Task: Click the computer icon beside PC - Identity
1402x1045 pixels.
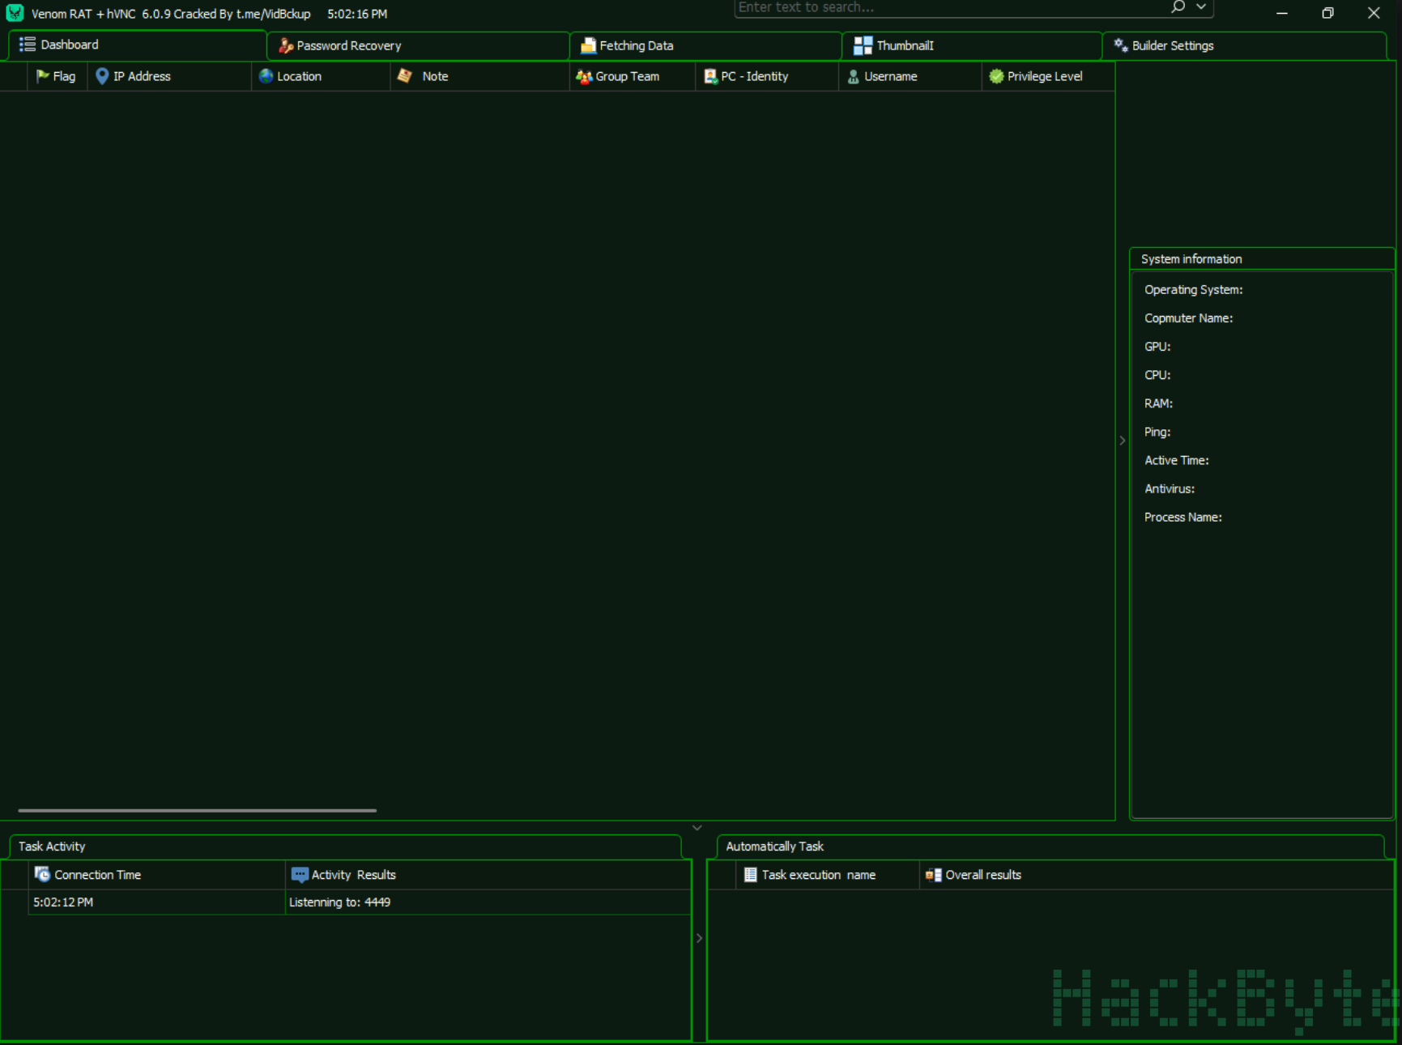Action: tap(710, 77)
